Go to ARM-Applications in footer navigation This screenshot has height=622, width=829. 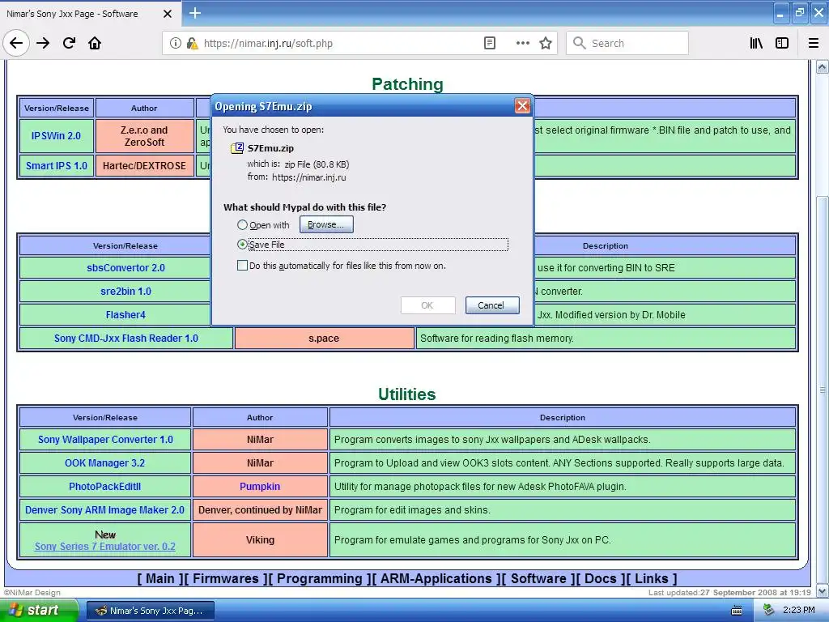436,578
